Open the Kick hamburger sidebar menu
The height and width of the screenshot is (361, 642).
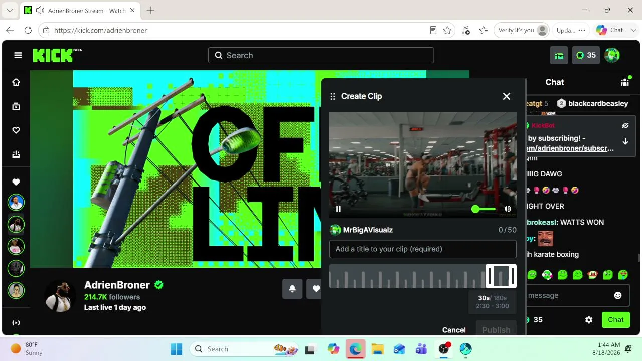tap(18, 55)
